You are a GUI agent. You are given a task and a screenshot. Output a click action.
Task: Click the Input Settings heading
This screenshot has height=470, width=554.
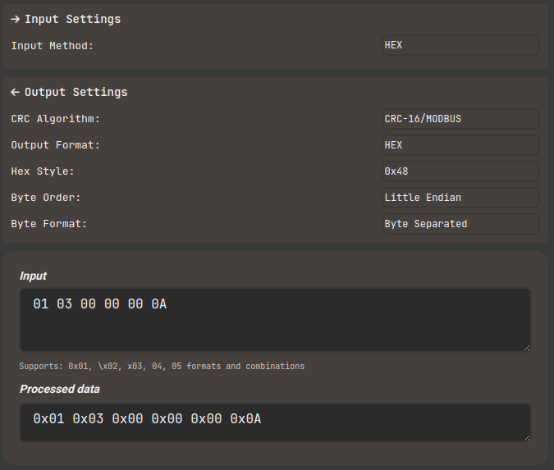click(73, 19)
